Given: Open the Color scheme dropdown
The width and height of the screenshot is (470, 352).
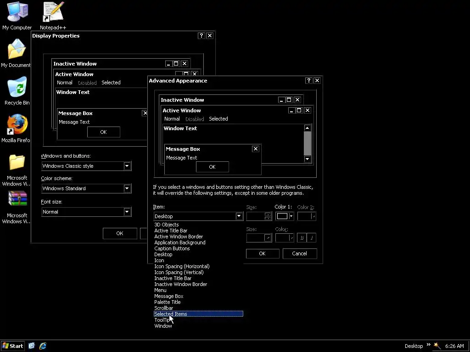Looking at the screenshot, I should point(127,188).
